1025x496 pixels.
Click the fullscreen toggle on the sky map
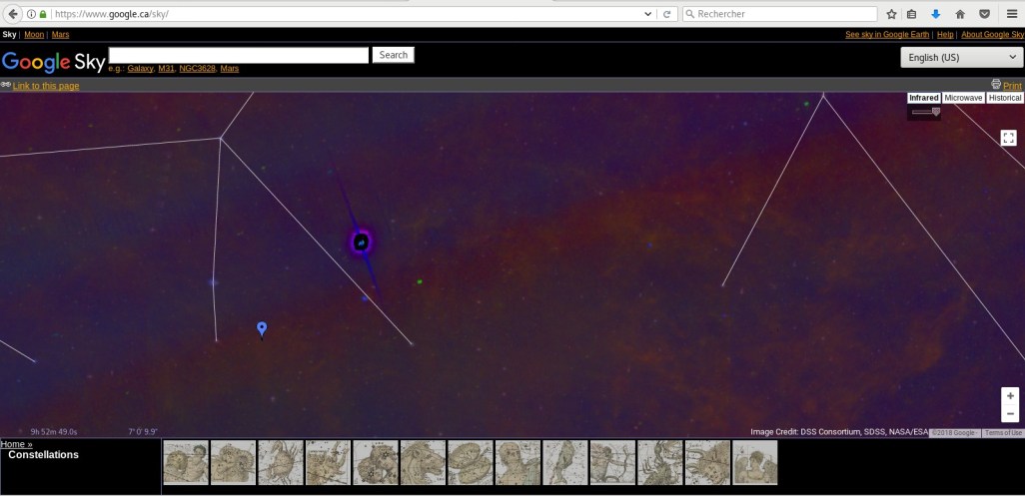coord(1009,138)
